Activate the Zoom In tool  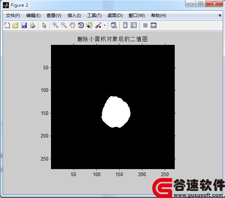tap(55, 25)
